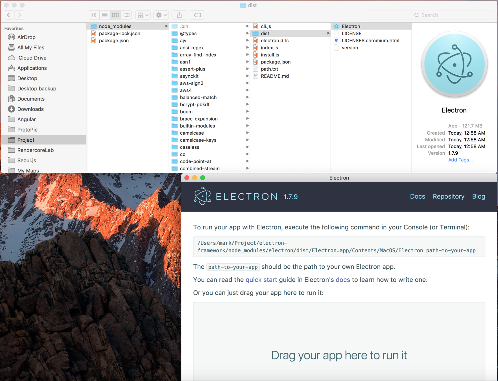Image resolution: width=498 pixels, height=381 pixels.
Task: Select the balanced-match folder
Action: pyautogui.click(x=209, y=97)
